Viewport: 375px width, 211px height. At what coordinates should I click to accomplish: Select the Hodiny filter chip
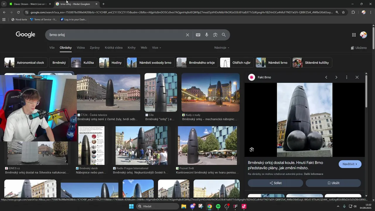pos(112,63)
